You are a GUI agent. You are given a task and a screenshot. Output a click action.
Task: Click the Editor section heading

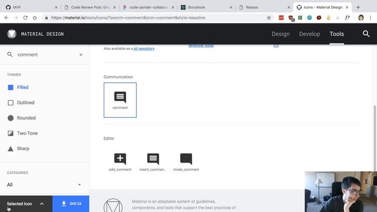click(x=109, y=138)
